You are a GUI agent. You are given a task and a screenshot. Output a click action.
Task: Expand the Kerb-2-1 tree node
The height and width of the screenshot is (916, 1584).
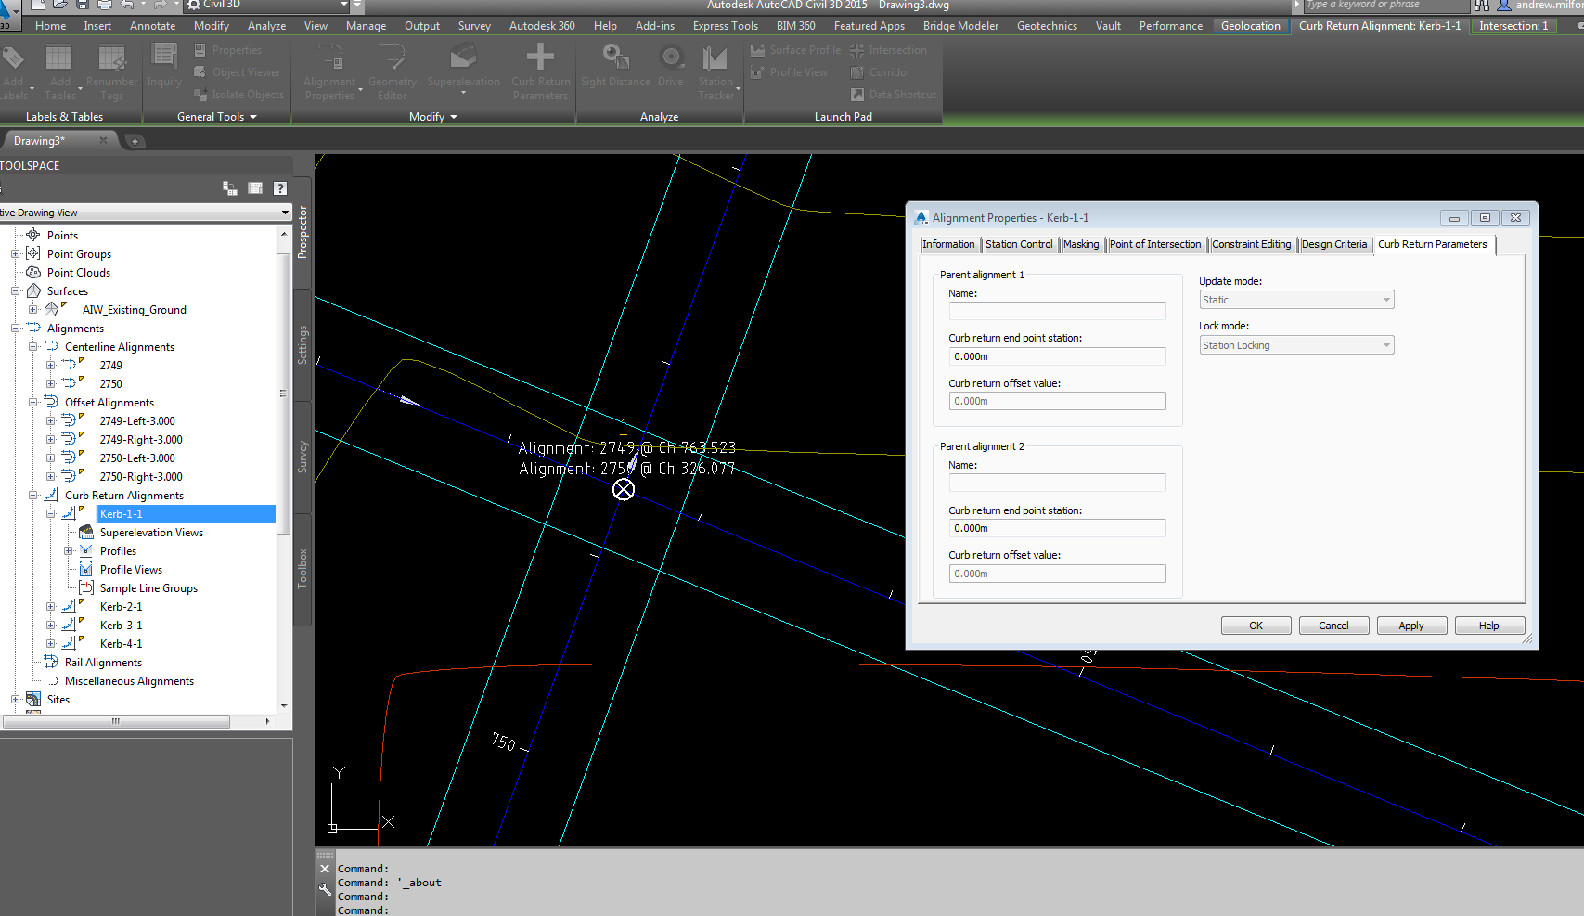51,607
